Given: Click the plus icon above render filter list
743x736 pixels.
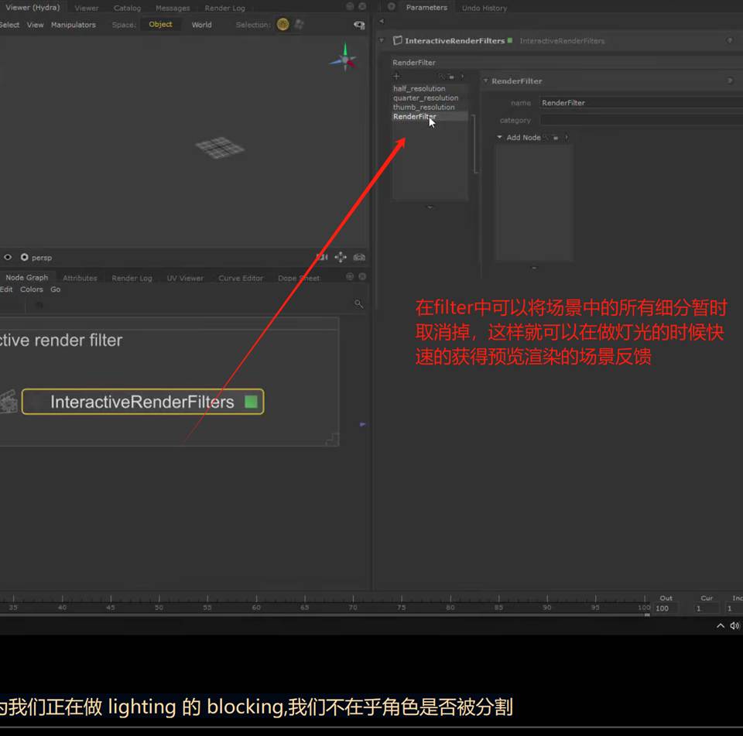Looking at the screenshot, I should click(x=397, y=76).
